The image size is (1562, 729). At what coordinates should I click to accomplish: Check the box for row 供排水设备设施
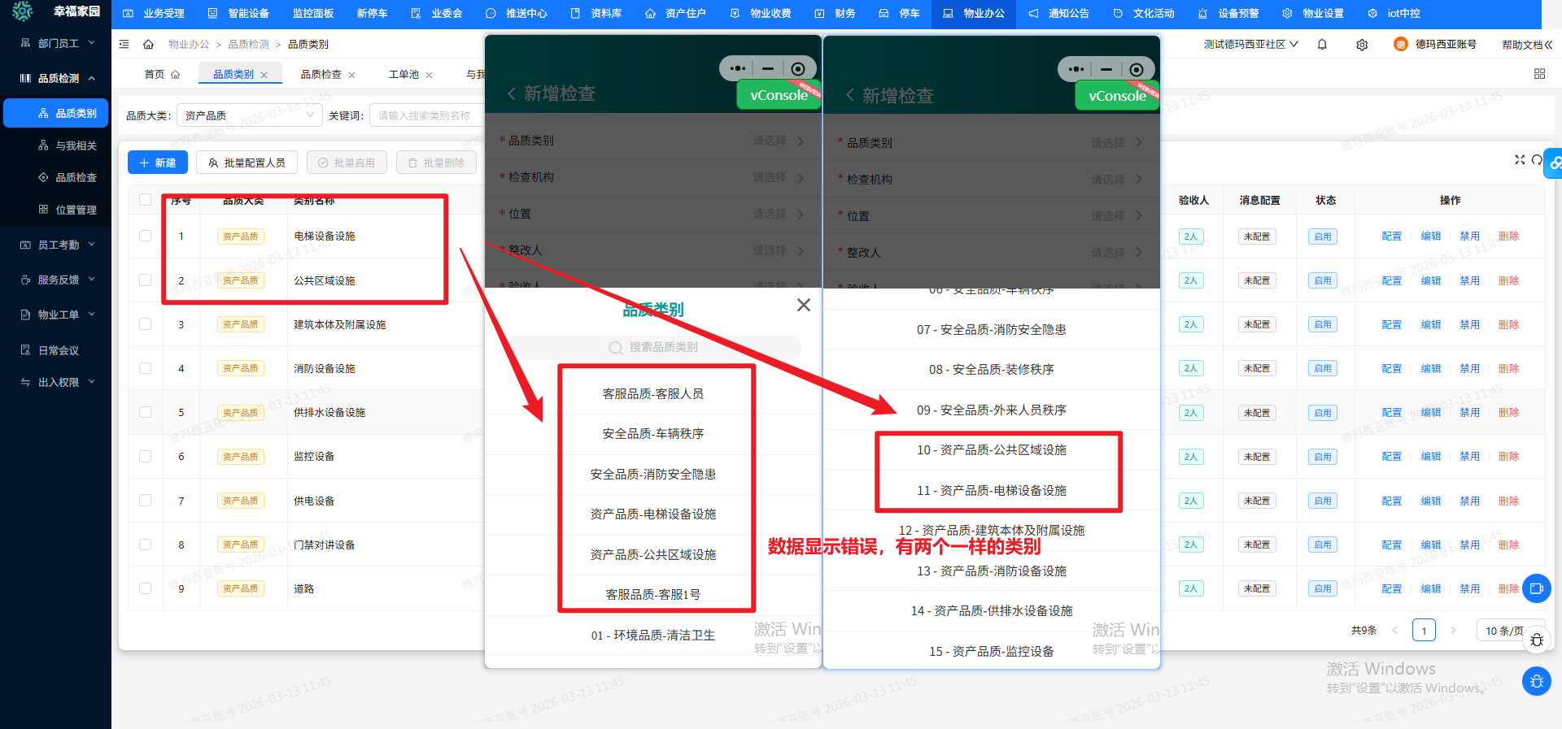pos(145,412)
